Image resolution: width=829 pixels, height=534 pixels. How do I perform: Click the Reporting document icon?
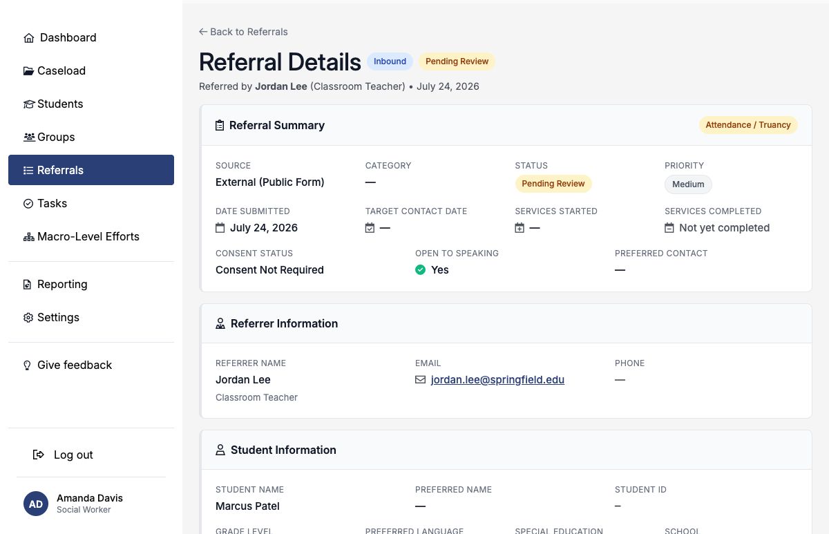28,285
